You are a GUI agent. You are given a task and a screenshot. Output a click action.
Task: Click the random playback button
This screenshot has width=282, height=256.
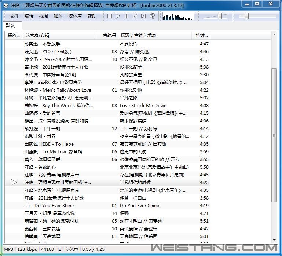pyautogui.click(x=152, y=16)
